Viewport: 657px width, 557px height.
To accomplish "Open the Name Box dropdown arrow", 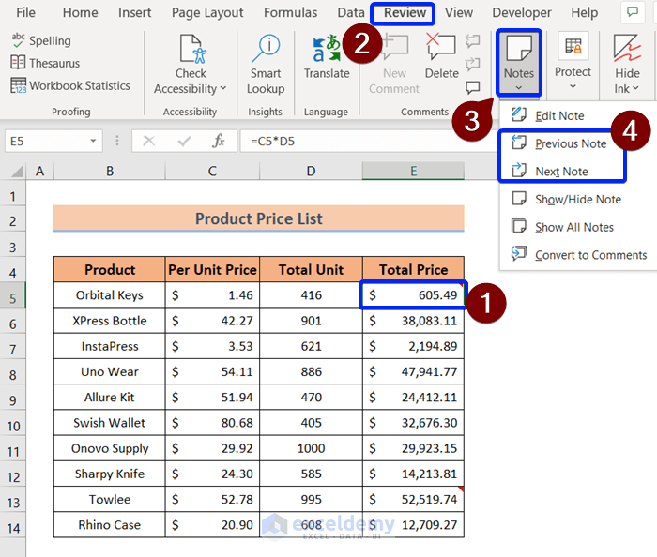I will (x=94, y=141).
